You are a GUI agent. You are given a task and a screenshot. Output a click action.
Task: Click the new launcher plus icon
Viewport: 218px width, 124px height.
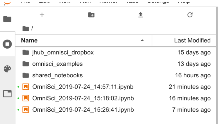[42, 15]
